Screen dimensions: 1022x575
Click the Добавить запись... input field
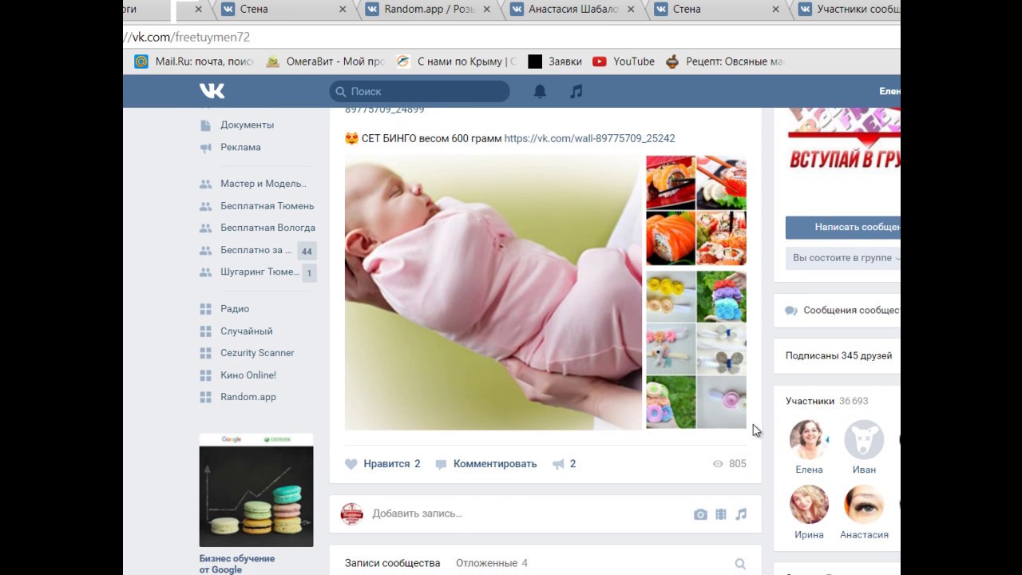(527, 514)
